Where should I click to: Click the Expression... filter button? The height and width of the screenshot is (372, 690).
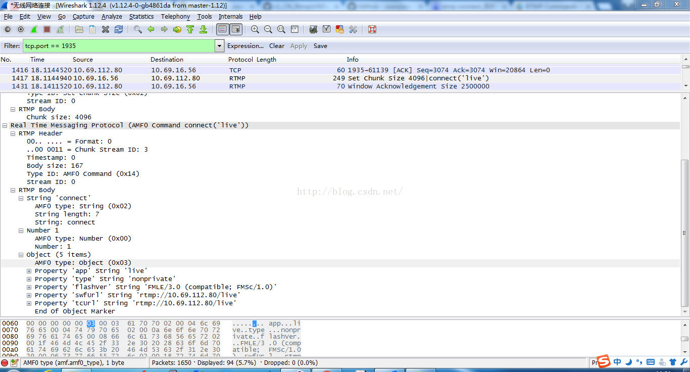pyautogui.click(x=245, y=46)
